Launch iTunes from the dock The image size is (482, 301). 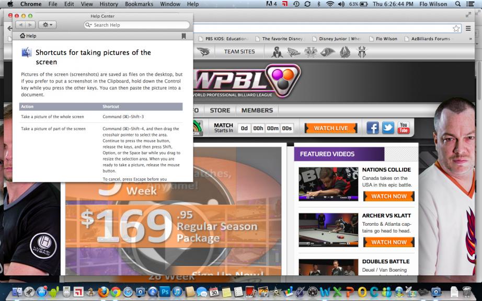pyautogui.click(x=177, y=291)
